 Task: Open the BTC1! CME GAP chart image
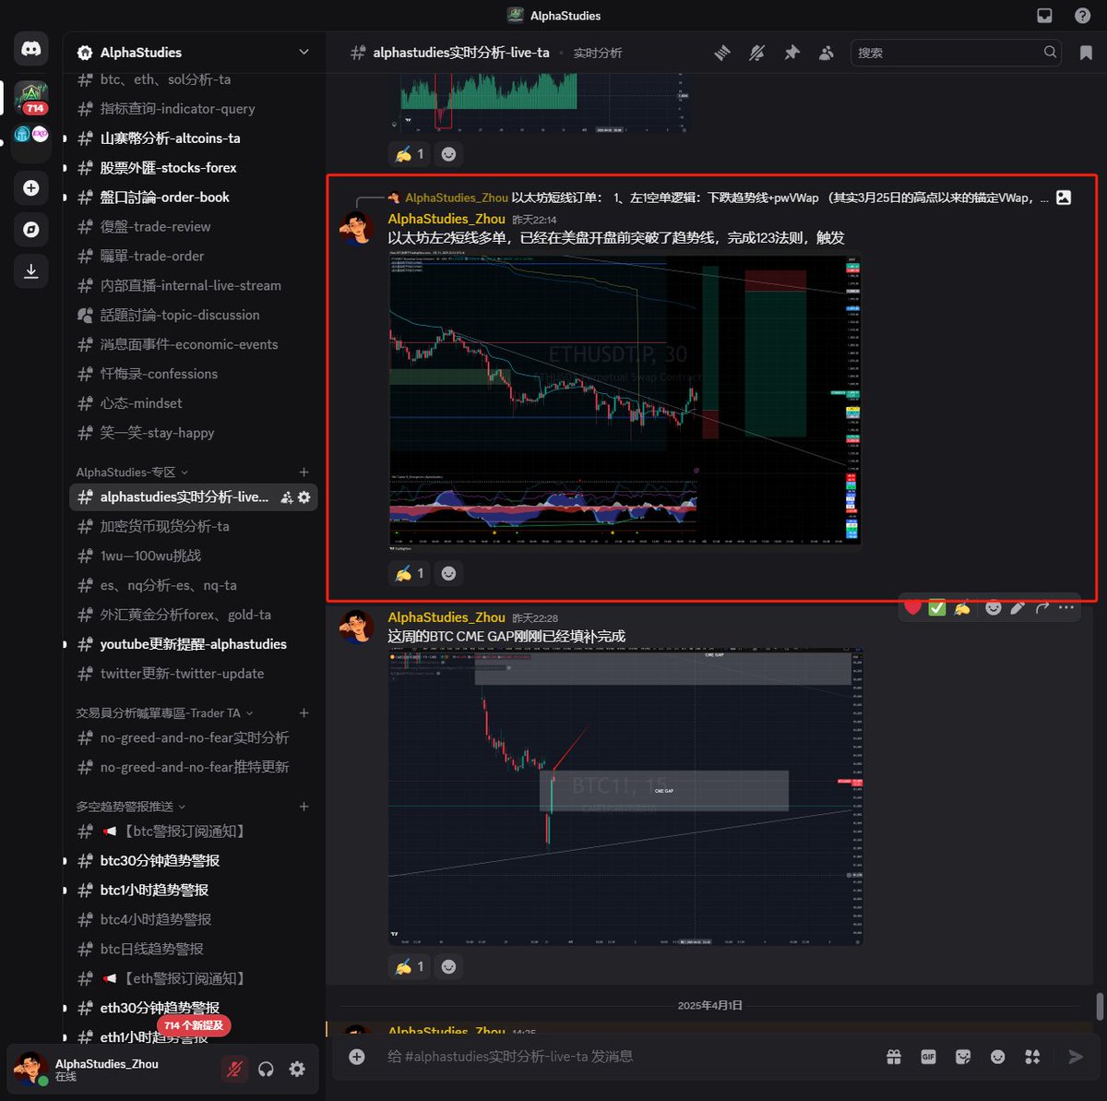pyautogui.click(x=625, y=797)
